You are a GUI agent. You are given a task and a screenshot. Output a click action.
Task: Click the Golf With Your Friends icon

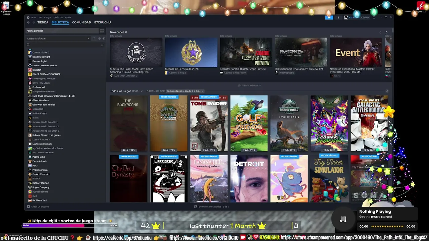[30, 105]
